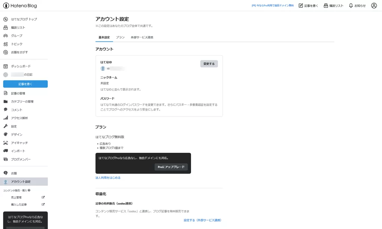
Task: Open コメント speech bubble in sidebar
Action: tap(6, 110)
